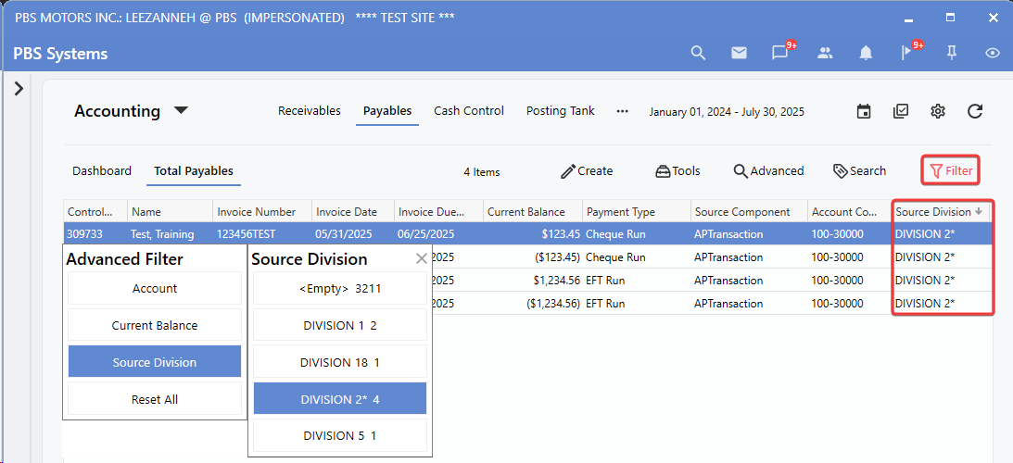
Task: Open the more options ellipsis menu
Action: [x=622, y=111]
